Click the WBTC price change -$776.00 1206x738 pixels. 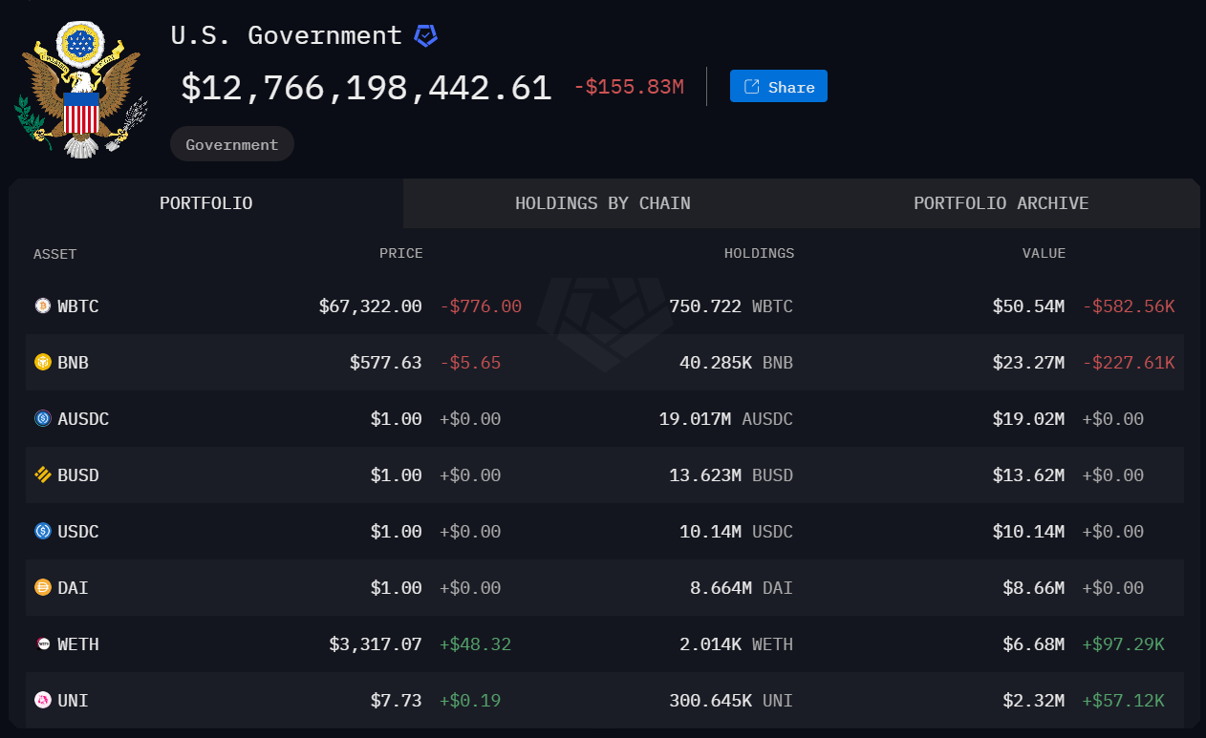click(x=481, y=306)
